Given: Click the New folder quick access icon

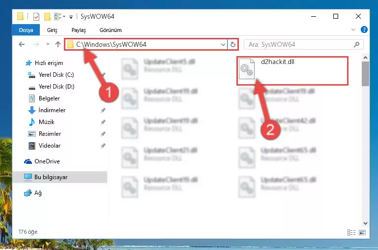Looking at the screenshot, I should pos(47,17).
